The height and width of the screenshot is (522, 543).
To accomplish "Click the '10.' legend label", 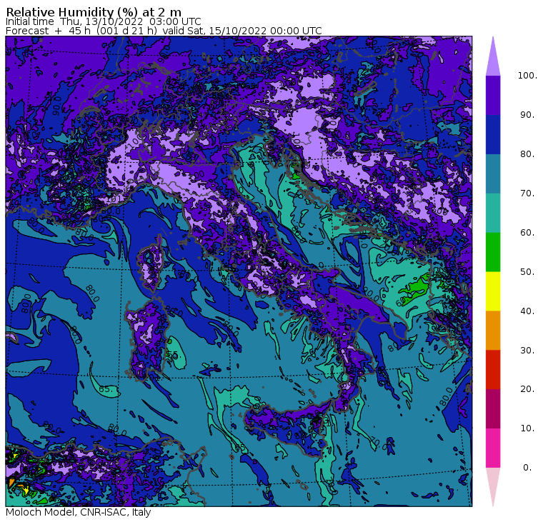I will coord(527,428).
